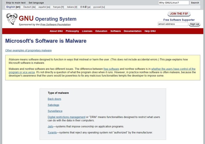Open the Philosophy menu item

click(x=72, y=31)
